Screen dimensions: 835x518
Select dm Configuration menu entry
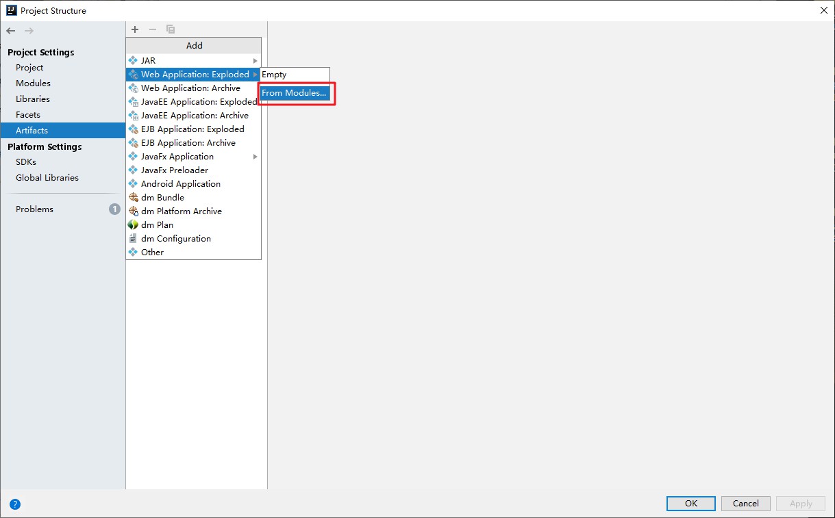pos(193,239)
